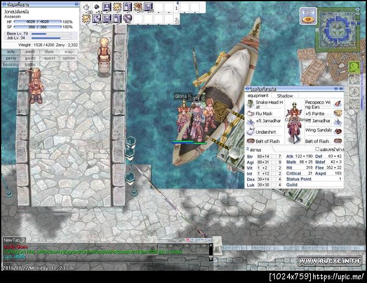Viewport: 367px width, 283px height.
Task: Switch to the Shadow equipment tab
Action: (x=285, y=96)
